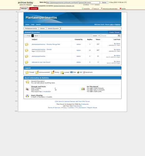Screen dimensions: 145x156
Task: Switch to the Webpage tab
Action: (x=24, y=8)
